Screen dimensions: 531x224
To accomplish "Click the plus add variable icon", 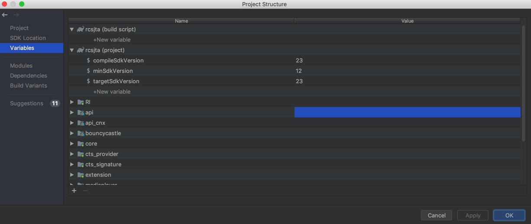I will (74, 191).
